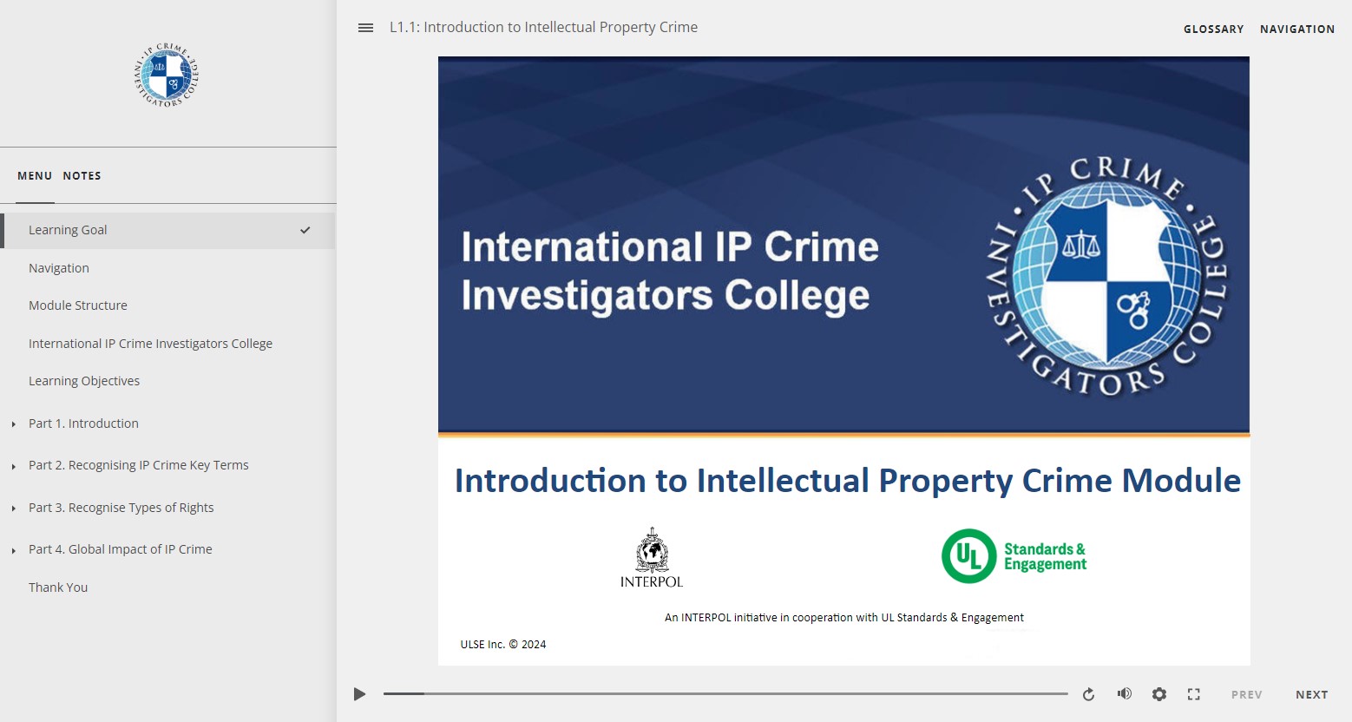
Task: Open the settings gear icon
Action: [x=1159, y=694]
